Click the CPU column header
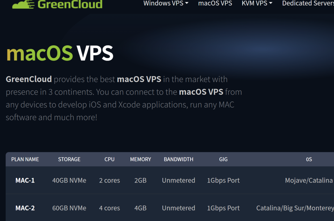 110,159
